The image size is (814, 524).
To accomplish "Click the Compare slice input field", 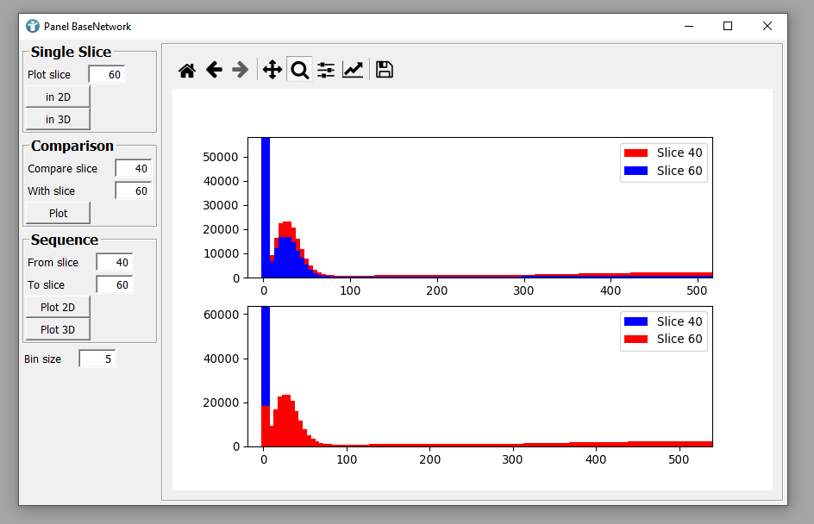I will [133, 169].
